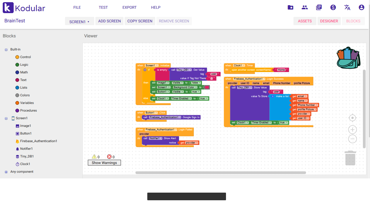Screen dimensions: 370x224
Task: Collapse the Built-in tree section
Action: (6, 50)
